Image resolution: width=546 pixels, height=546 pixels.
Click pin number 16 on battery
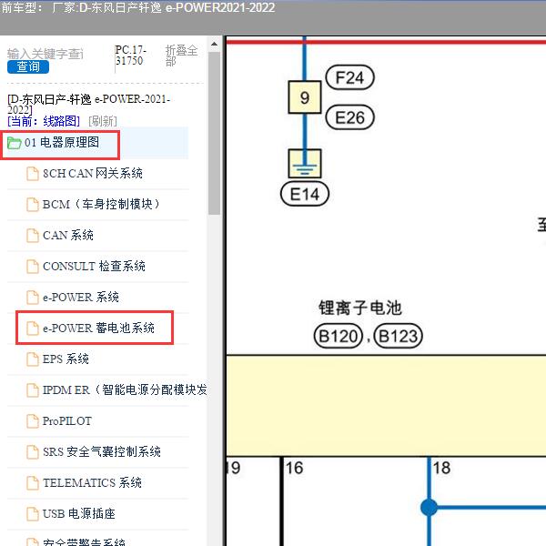(294, 468)
